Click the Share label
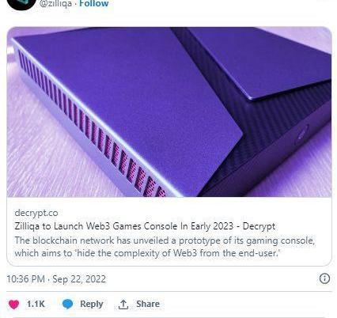The image size is (337, 318). 148,304
